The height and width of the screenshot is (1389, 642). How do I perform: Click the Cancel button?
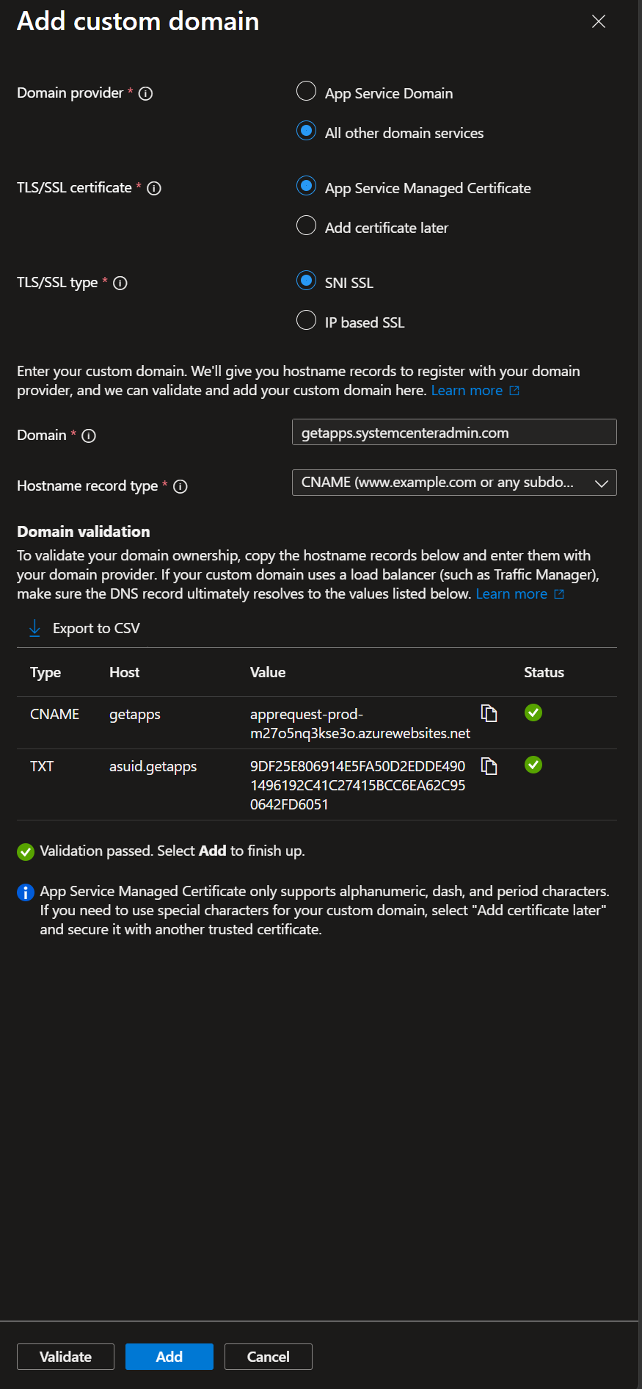pos(269,1357)
